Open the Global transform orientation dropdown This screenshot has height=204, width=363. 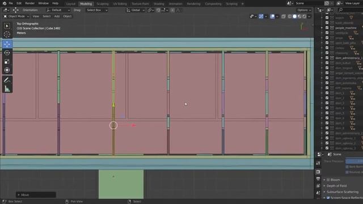[136, 10]
